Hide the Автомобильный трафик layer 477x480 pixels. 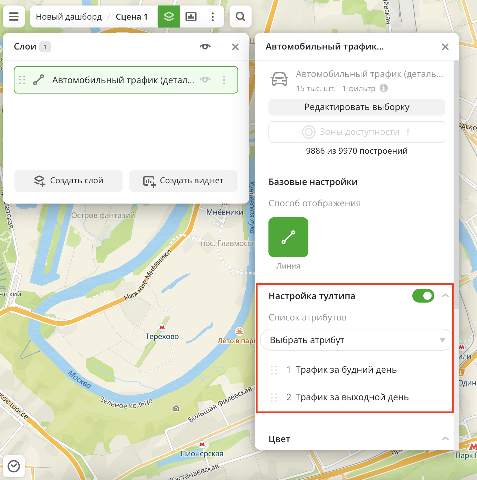coord(205,80)
